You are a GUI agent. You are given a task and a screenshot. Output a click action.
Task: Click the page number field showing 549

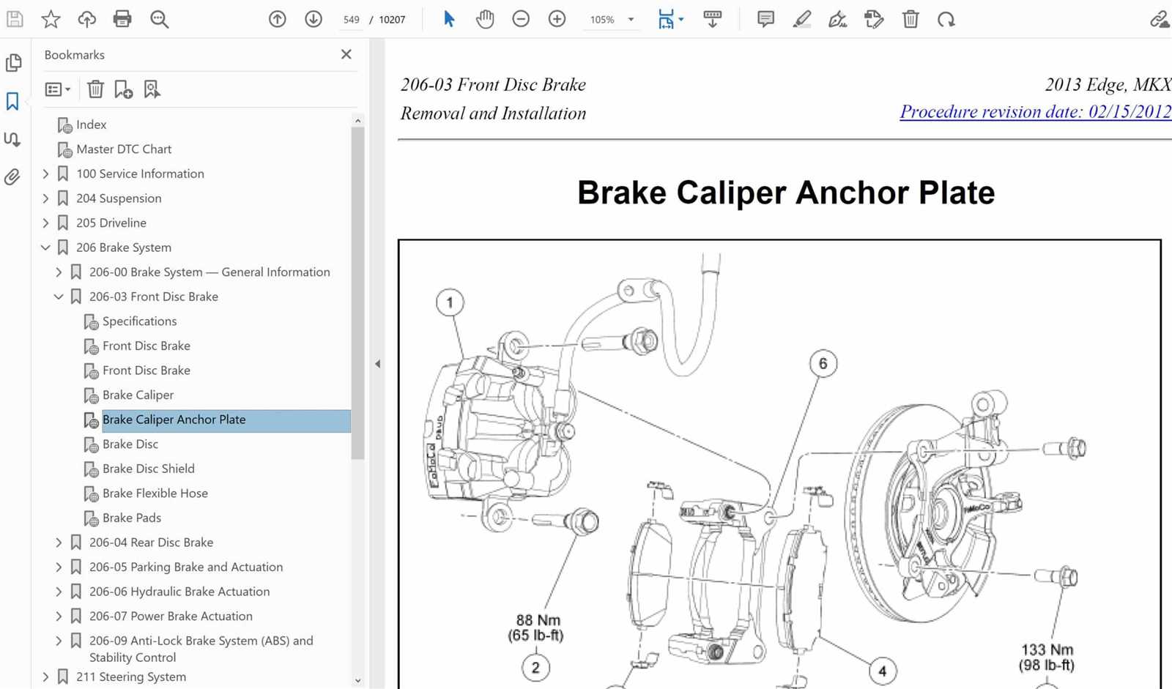pos(352,20)
